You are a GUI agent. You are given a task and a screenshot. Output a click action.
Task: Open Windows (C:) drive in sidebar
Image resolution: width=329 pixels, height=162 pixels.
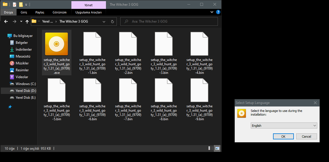[x=23, y=84]
